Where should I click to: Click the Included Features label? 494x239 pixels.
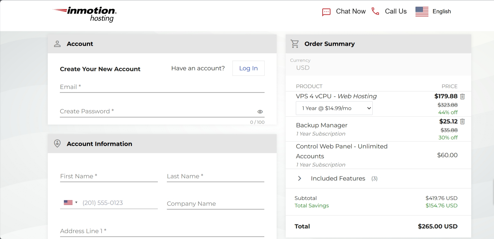(338, 178)
